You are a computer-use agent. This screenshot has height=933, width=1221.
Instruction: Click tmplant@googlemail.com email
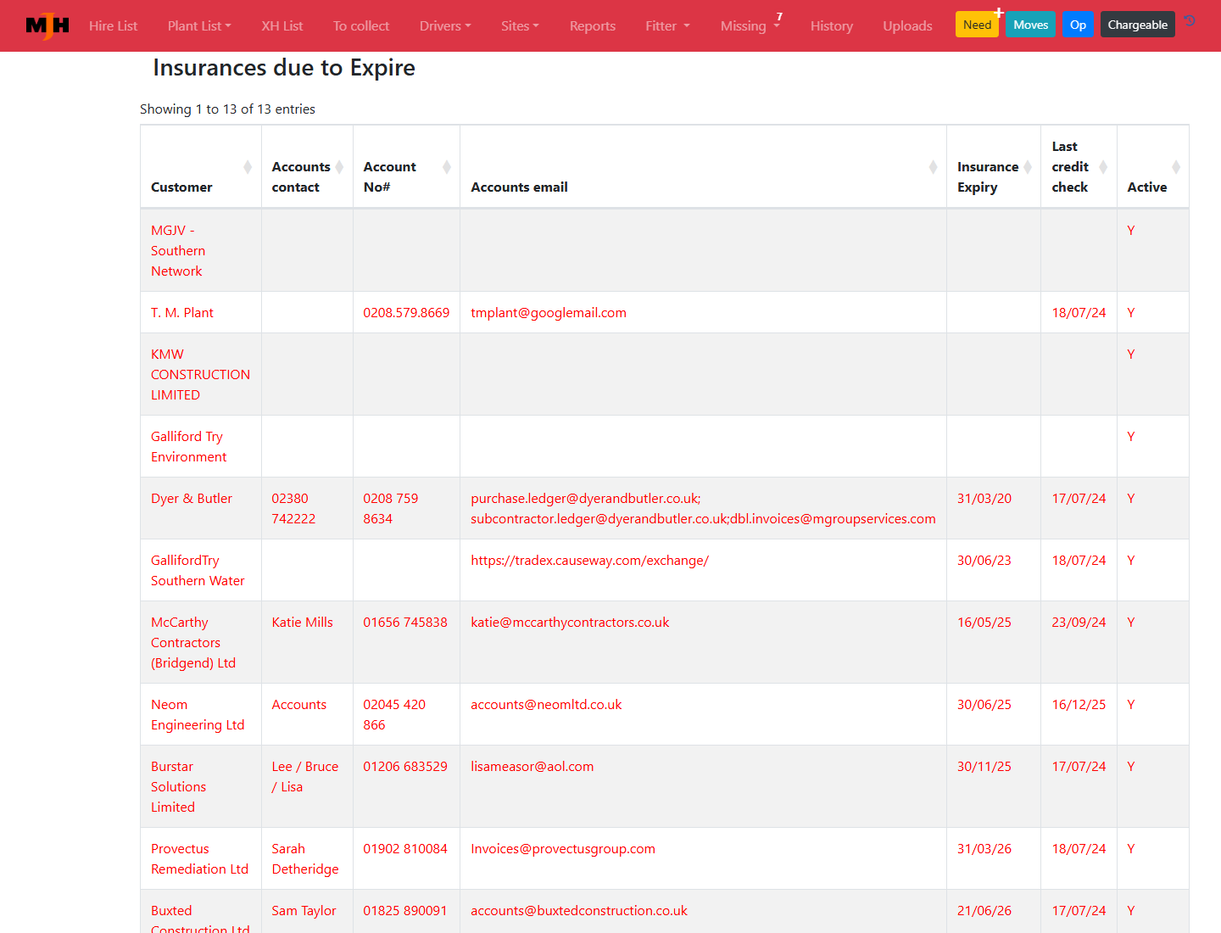tap(549, 313)
